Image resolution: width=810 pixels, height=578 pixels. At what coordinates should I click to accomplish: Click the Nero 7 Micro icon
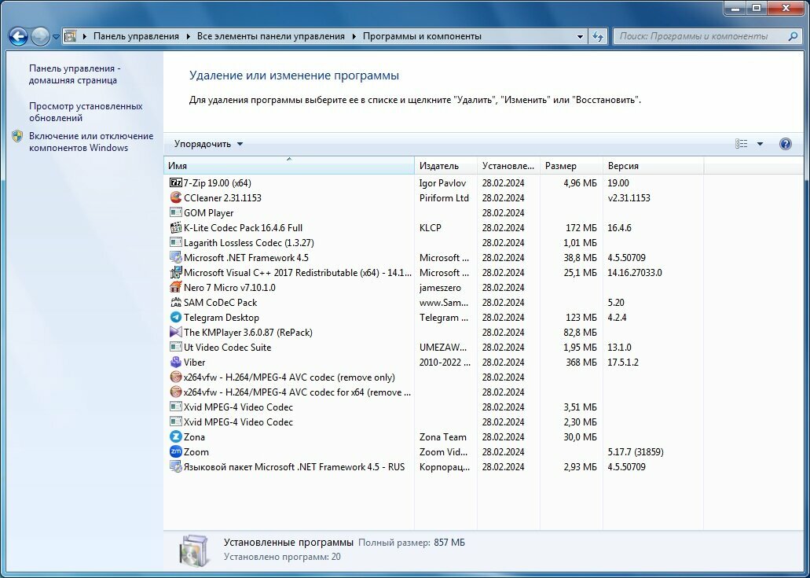(x=176, y=288)
